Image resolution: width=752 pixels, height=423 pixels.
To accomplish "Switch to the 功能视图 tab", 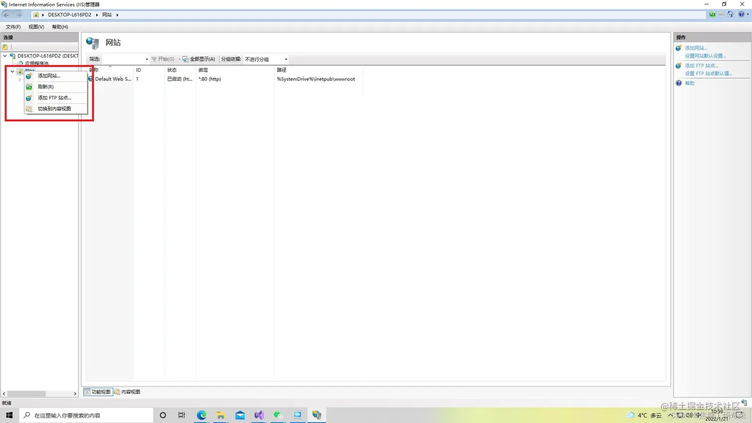I will pos(98,392).
